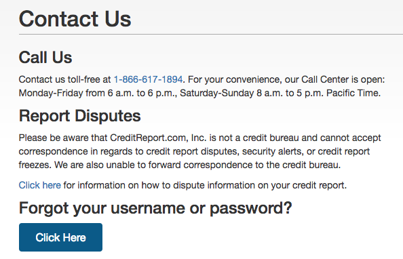
Task: Click the divider line under Contact Us
Action: (211, 34)
